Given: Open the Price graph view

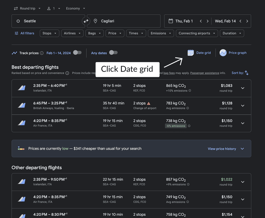Looking at the screenshot, I should [233, 53].
